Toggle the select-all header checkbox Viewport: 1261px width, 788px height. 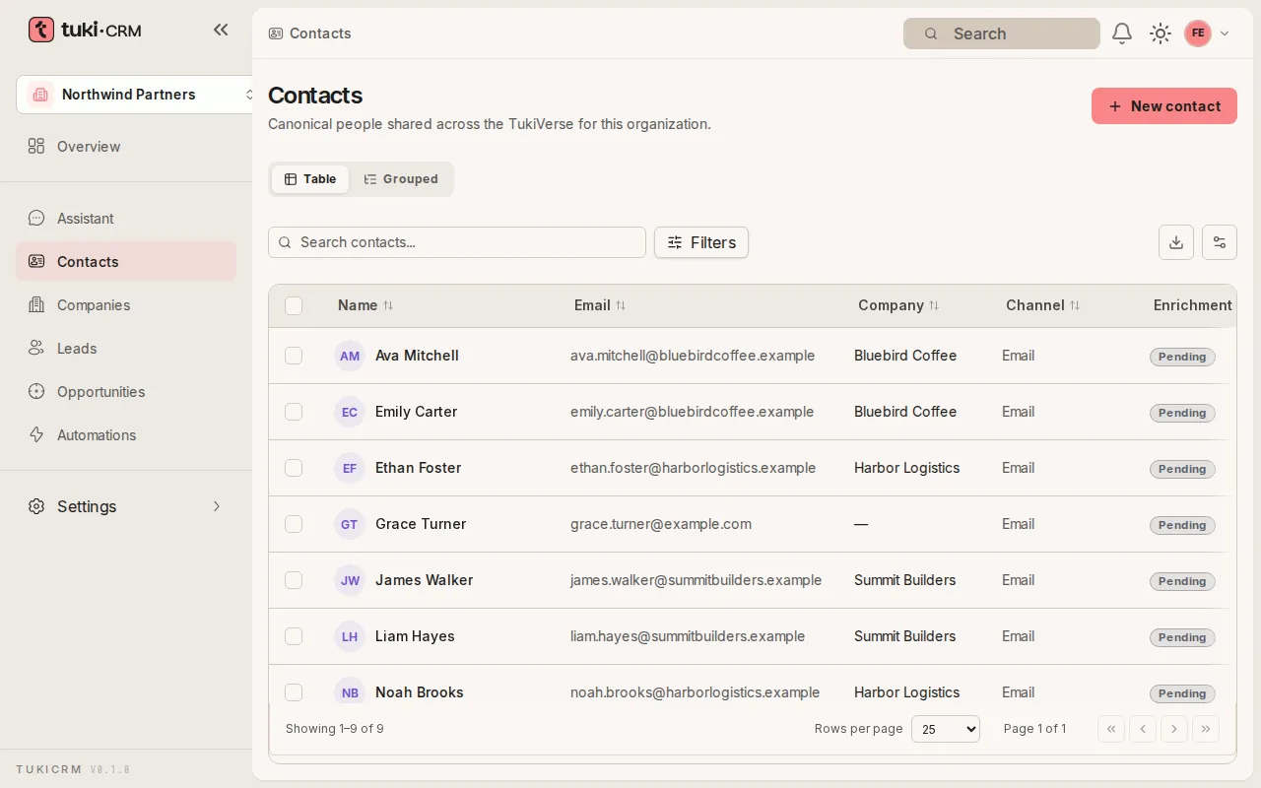294,305
